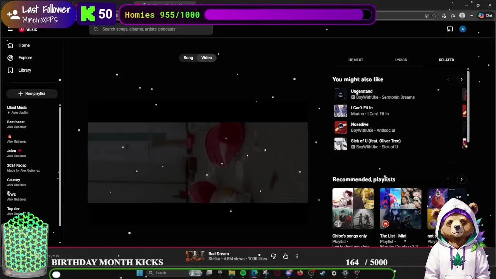The height and width of the screenshot is (279, 496).
Task: Switch player to Song mode
Action: [188, 58]
